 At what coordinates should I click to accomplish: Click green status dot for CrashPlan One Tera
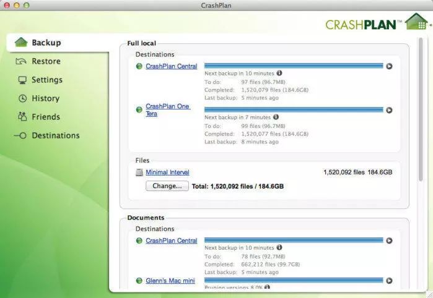pos(139,109)
